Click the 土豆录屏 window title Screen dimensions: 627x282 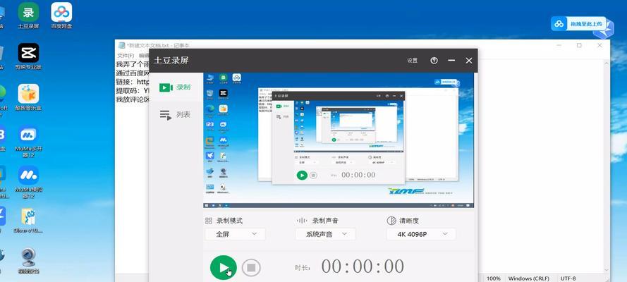click(x=171, y=61)
